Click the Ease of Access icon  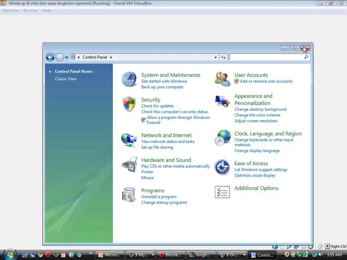pos(222,167)
